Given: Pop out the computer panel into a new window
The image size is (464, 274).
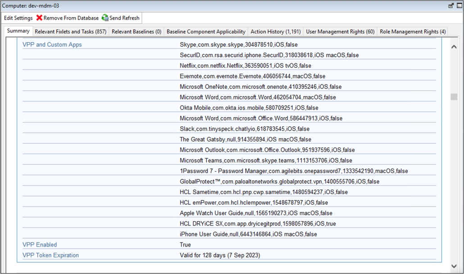Looking at the screenshot, I should [450, 6].
